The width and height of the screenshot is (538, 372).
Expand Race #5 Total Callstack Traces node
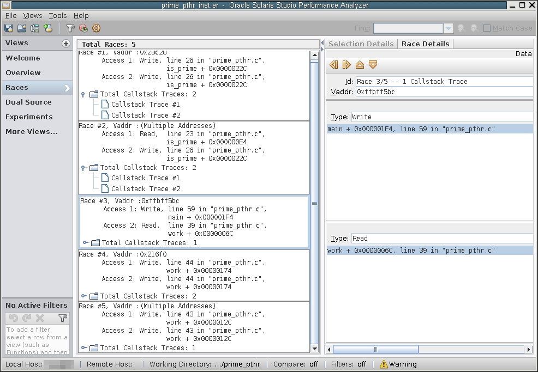coord(84,347)
